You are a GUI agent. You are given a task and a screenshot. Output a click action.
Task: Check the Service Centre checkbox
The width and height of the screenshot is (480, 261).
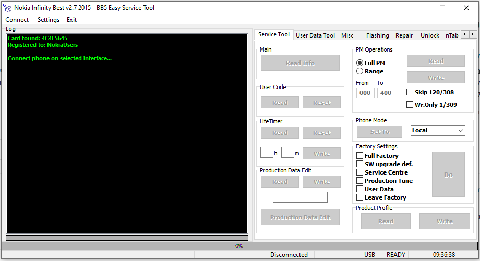click(359, 172)
